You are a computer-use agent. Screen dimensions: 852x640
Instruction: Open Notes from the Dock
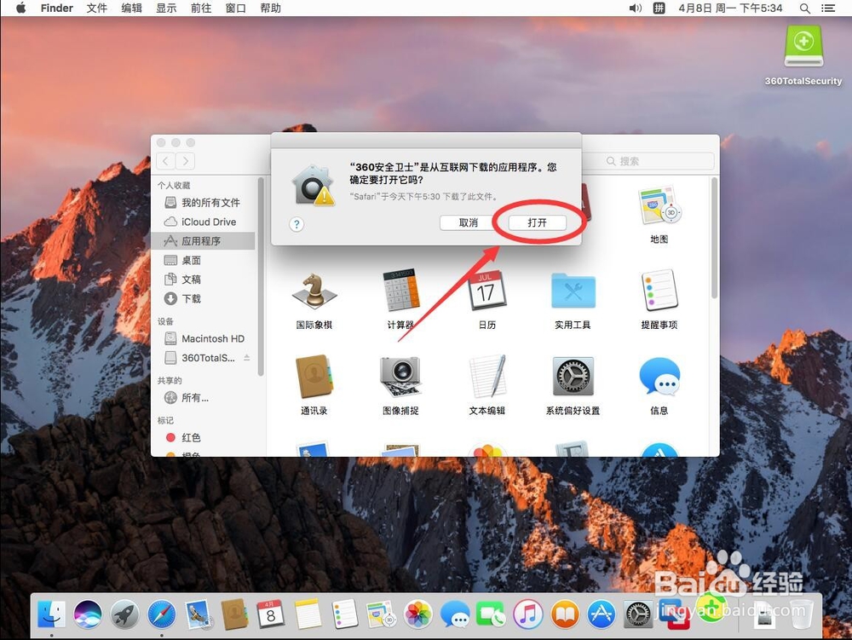coord(308,614)
